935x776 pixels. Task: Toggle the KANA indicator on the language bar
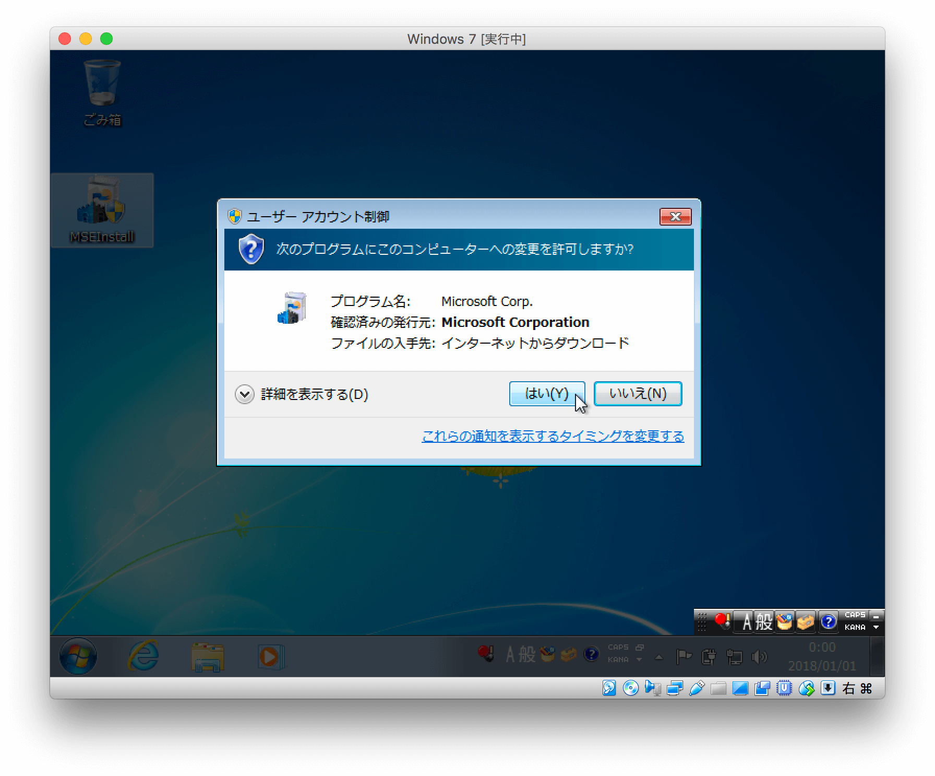tap(856, 627)
